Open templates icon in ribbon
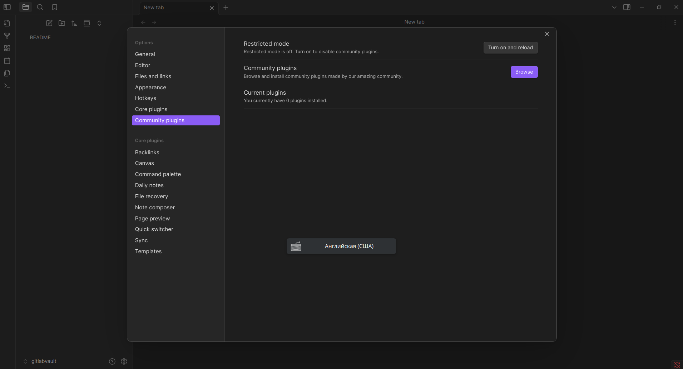Screen dimensions: 683x369 [x=7, y=73]
